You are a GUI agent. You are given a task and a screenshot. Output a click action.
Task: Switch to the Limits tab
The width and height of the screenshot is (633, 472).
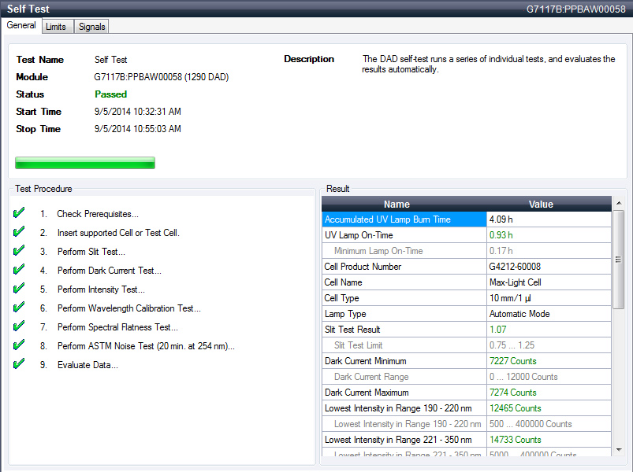pos(56,26)
